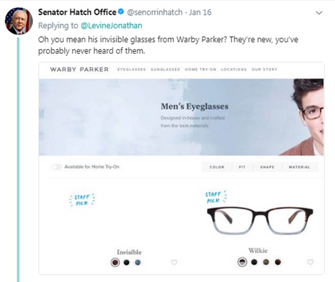
Task: Favorite the Invisible frames with heart icon
Action: click(174, 262)
